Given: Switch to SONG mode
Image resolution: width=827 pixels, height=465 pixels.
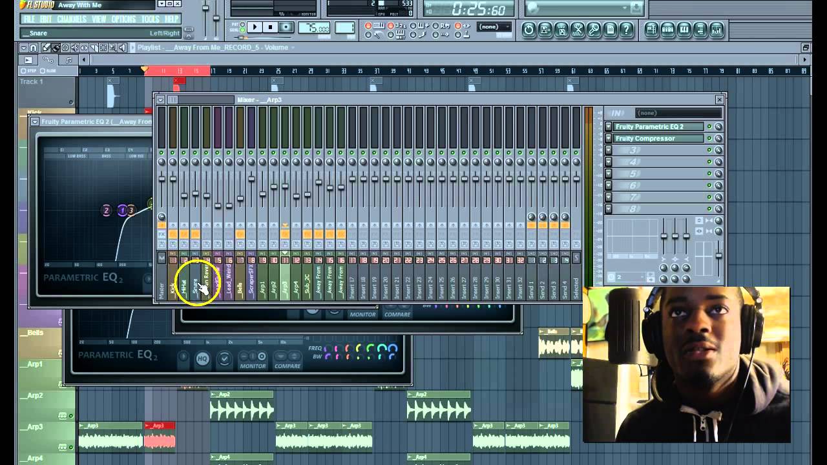Looking at the screenshot, I should point(242,30).
